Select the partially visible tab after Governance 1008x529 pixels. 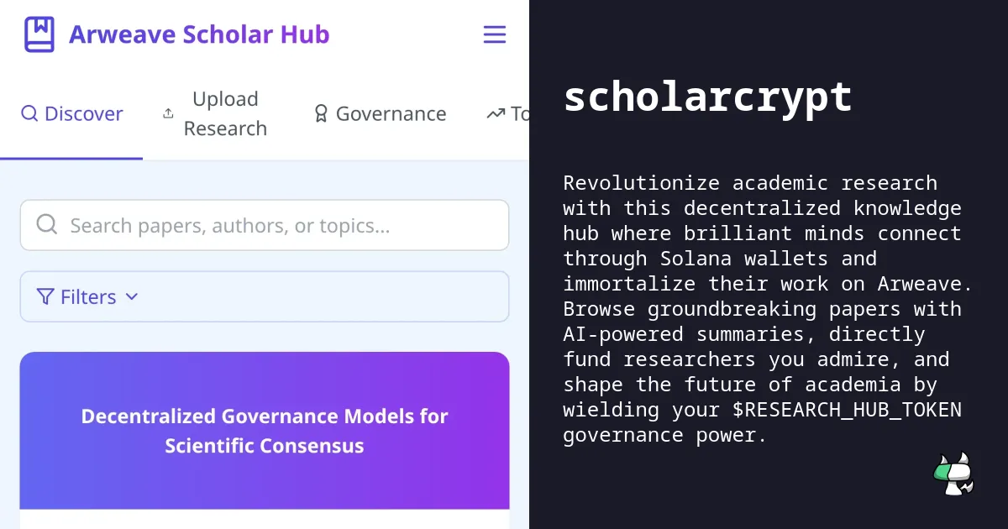(507, 114)
